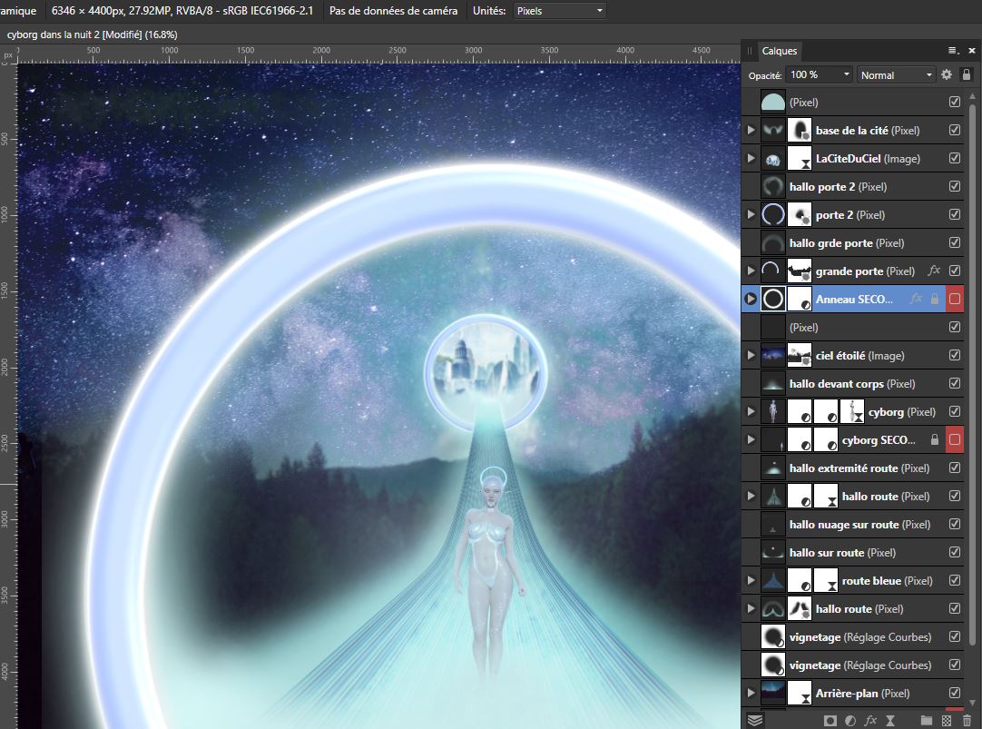Add a new pixel layer checkerboard icon

tap(947, 721)
